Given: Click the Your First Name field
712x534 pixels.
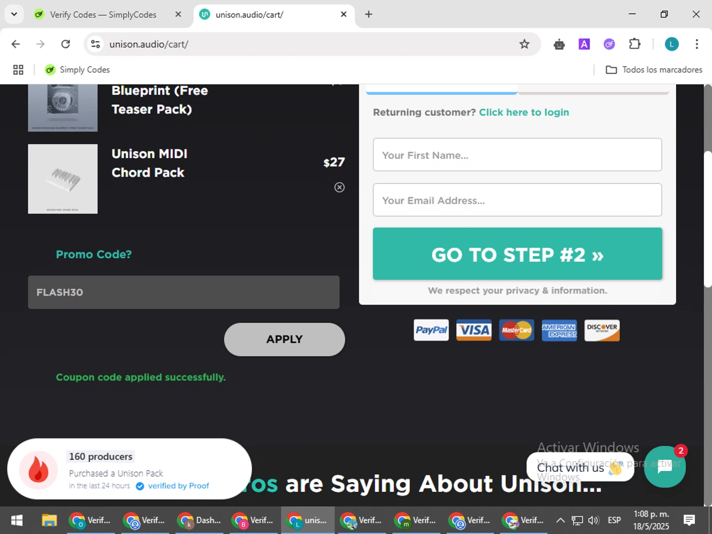Looking at the screenshot, I should coord(517,155).
